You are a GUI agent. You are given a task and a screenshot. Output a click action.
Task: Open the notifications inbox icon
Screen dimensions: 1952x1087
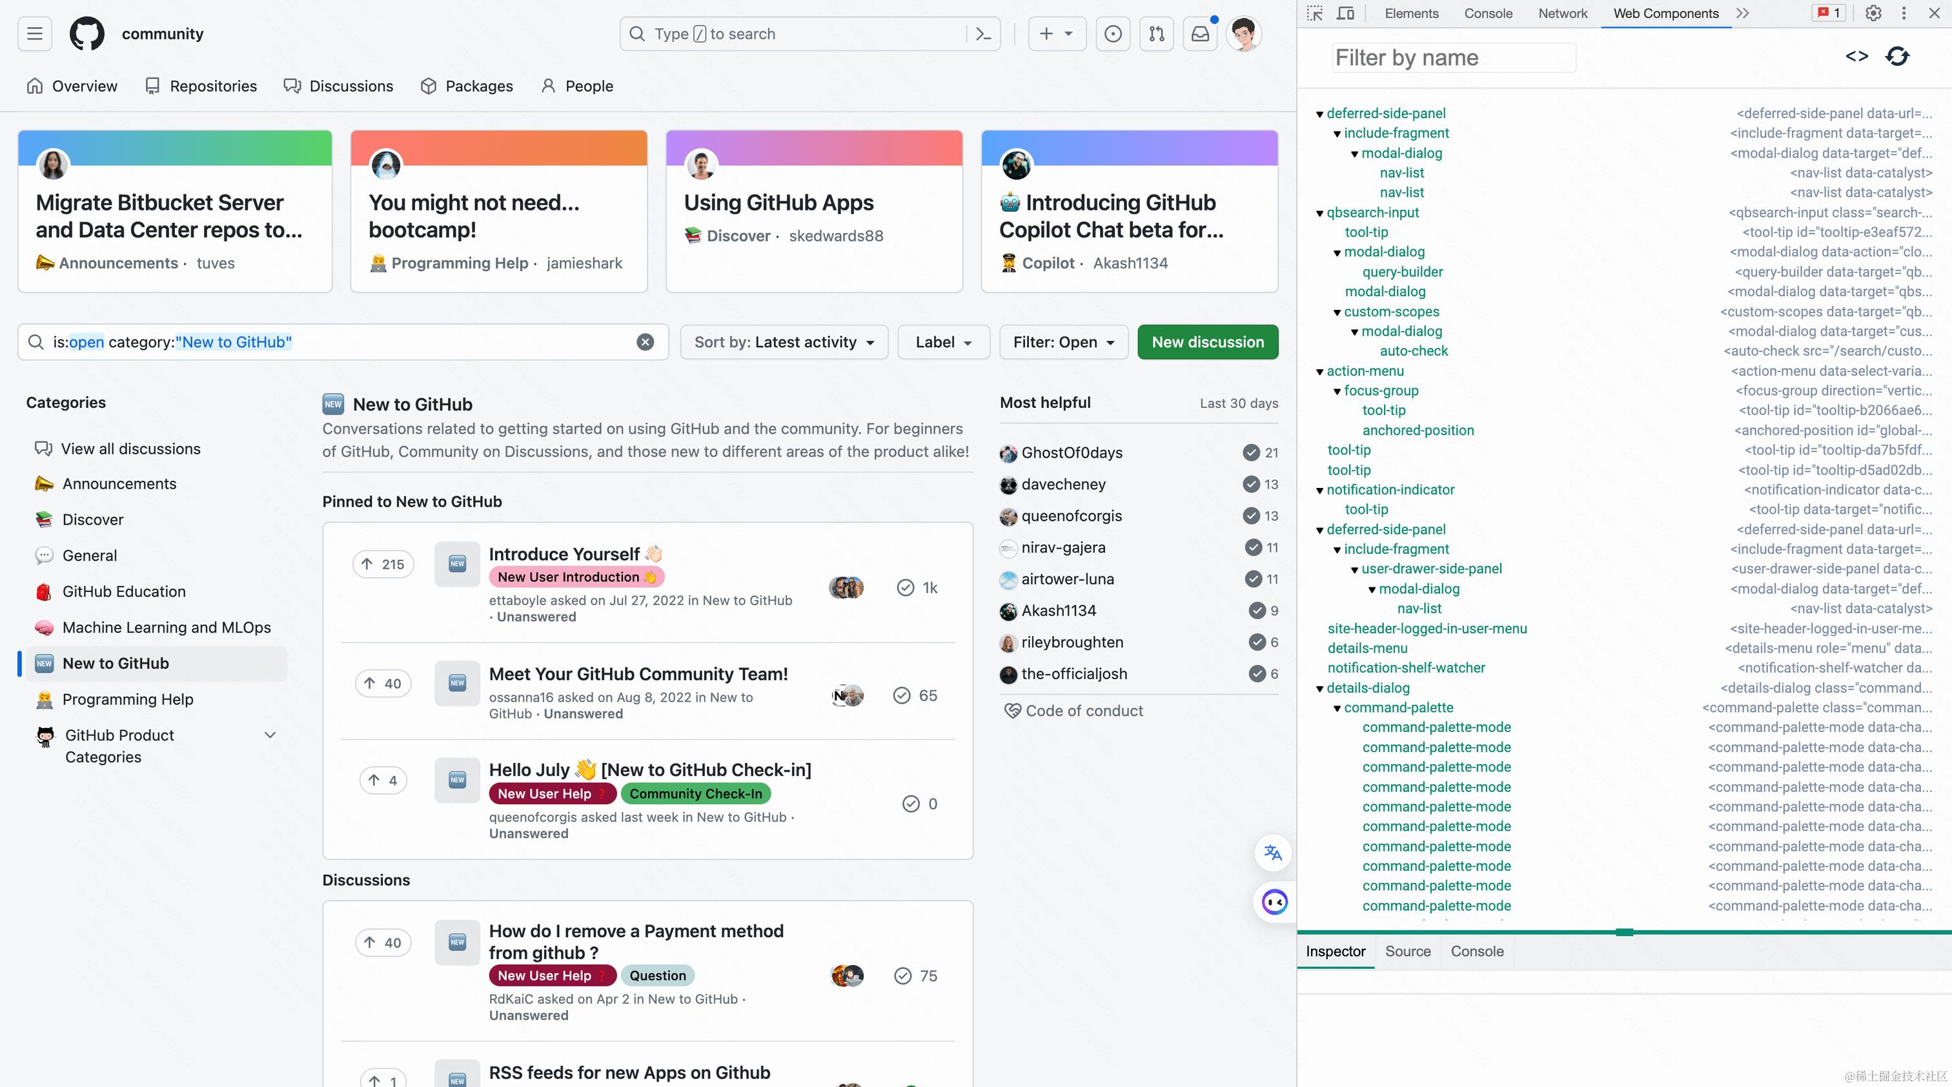(1200, 34)
